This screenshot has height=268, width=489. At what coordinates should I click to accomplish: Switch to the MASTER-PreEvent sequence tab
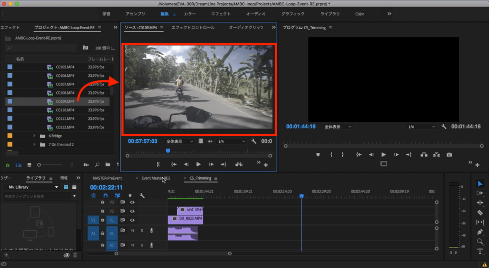[107, 178]
